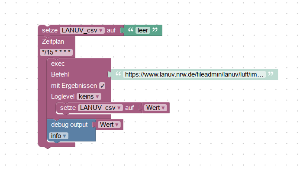Viewport: 300px width, 170px height.
Task: Open the Loglevel "keins" dropdown
Action: pyautogui.click(x=89, y=96)
